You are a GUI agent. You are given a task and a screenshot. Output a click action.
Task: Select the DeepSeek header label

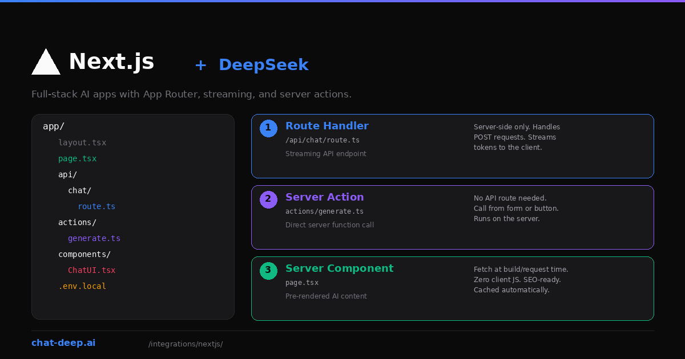click(x=264, y=64)
